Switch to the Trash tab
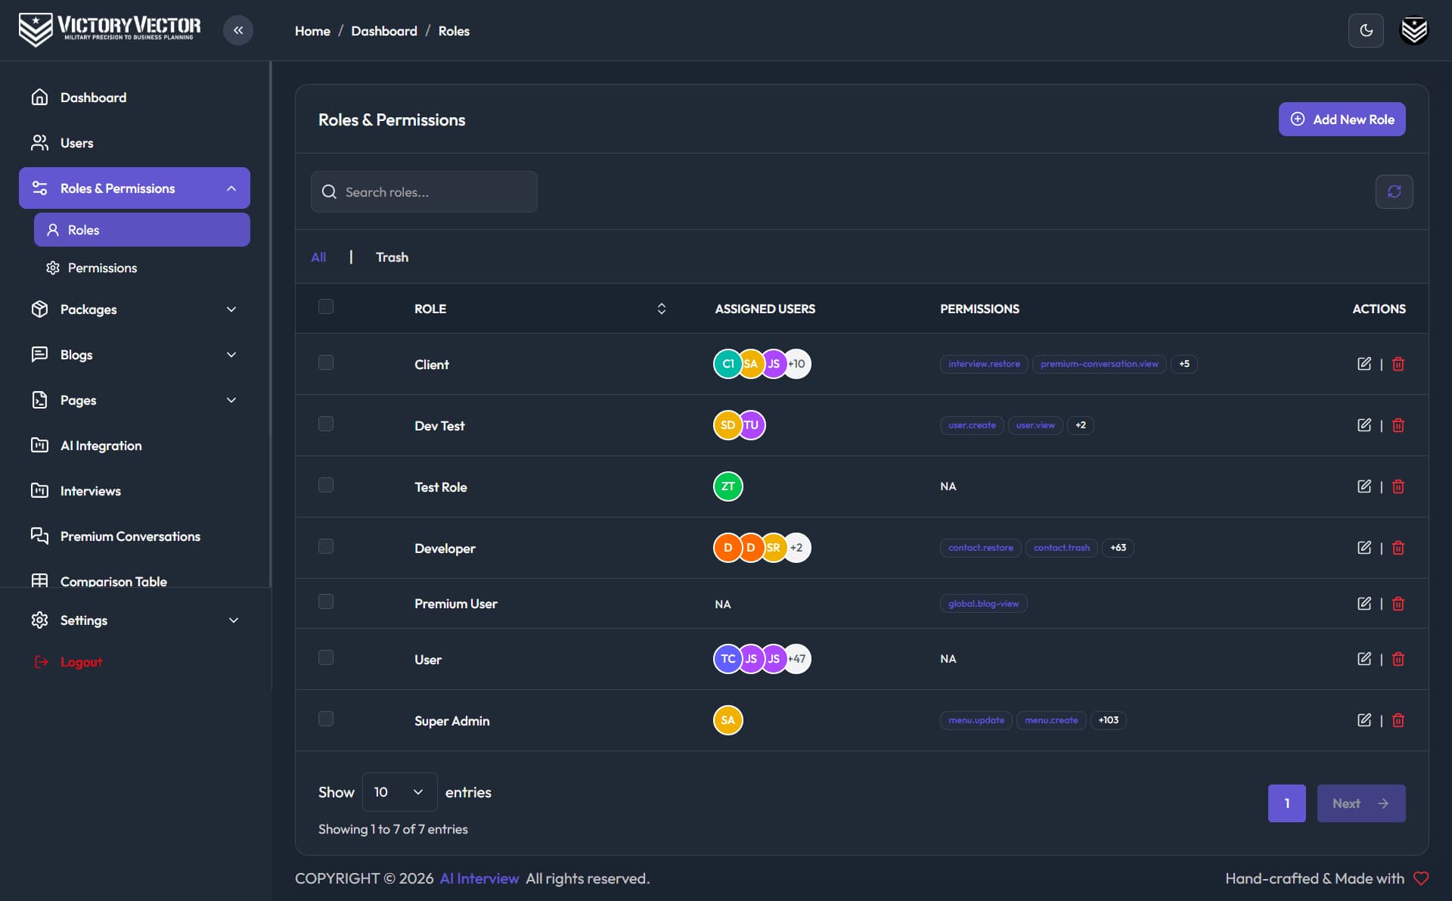 tap(392, 257)
